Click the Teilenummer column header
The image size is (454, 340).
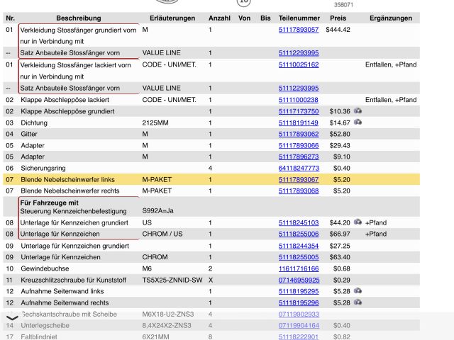[299, 18]
